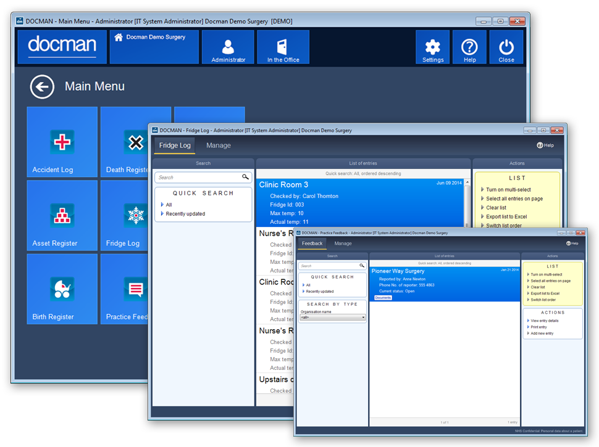
Task: Click 'Fridge Id: 003' text
Action: tap(287, 205)
